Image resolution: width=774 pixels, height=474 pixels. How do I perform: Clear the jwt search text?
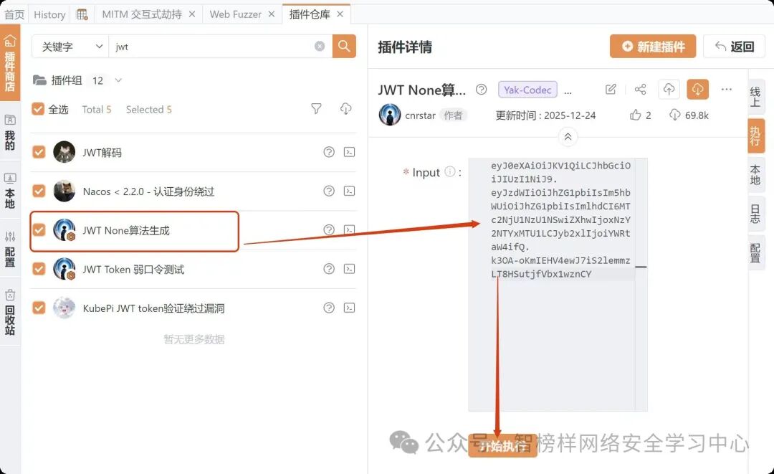320,47
